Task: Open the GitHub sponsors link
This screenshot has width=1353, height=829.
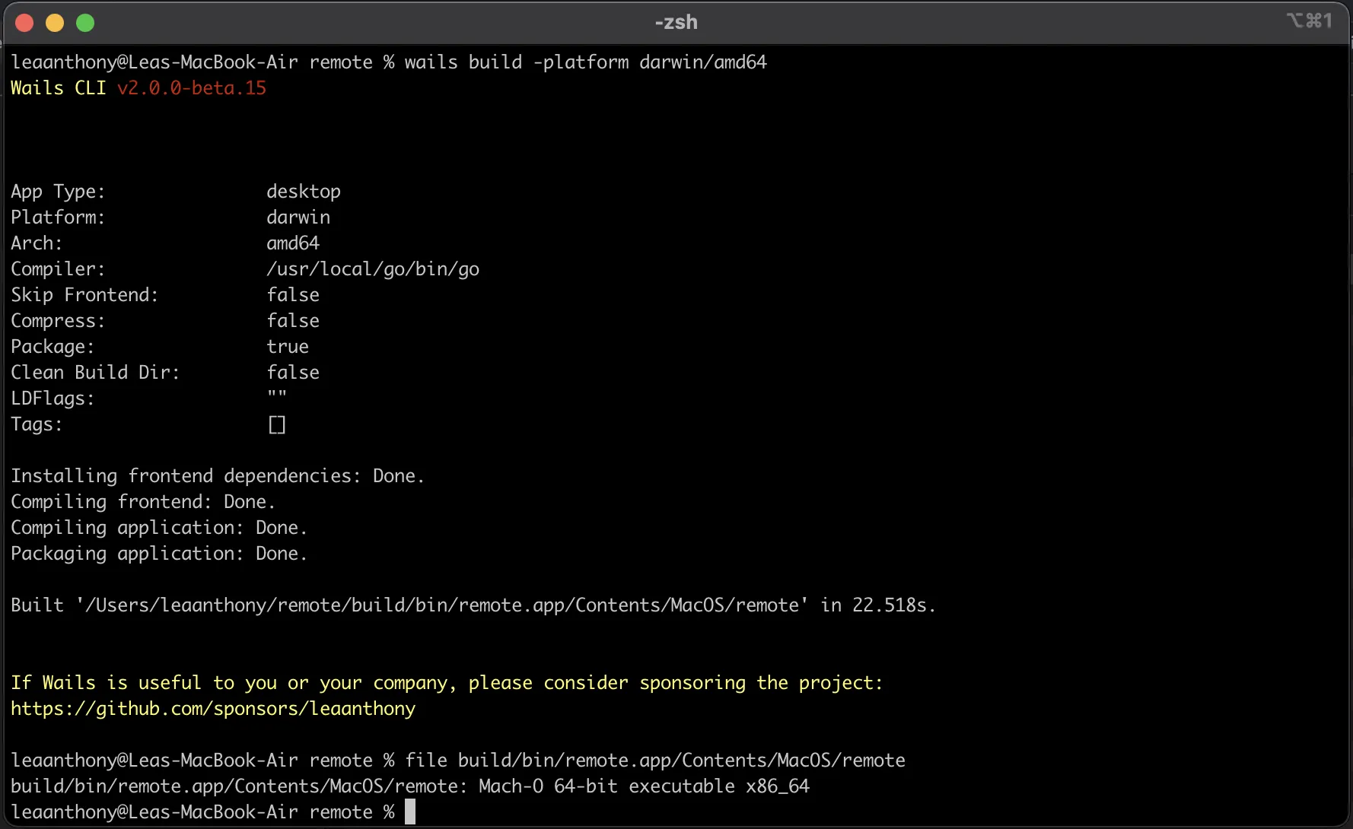Action: (212, 708)
